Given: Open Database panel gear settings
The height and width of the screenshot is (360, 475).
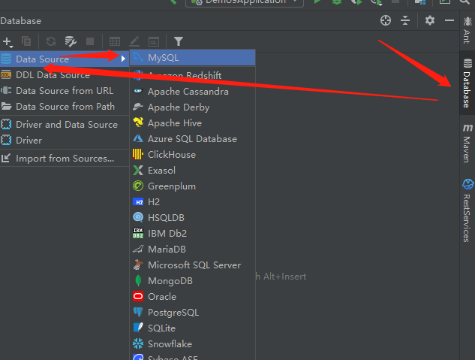Looking at the screenshot, I should pos(430,20).
